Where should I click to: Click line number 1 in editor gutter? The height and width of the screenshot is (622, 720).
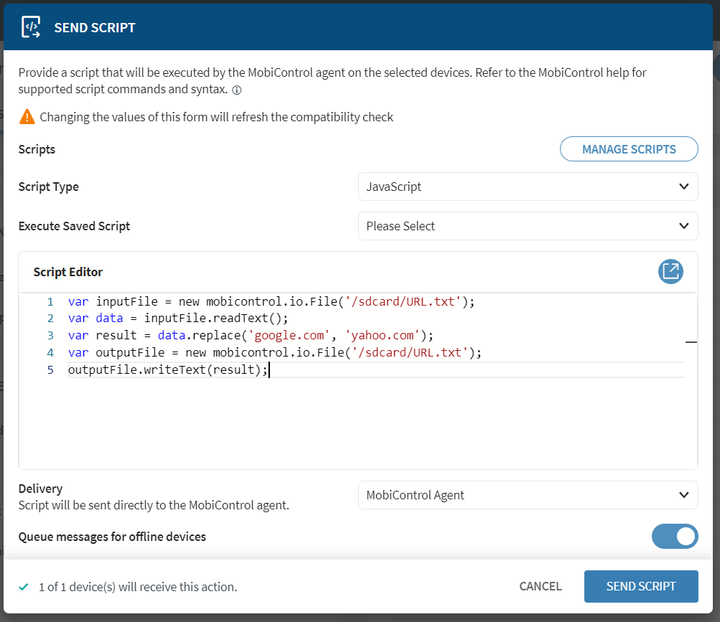tap(50, 301)
